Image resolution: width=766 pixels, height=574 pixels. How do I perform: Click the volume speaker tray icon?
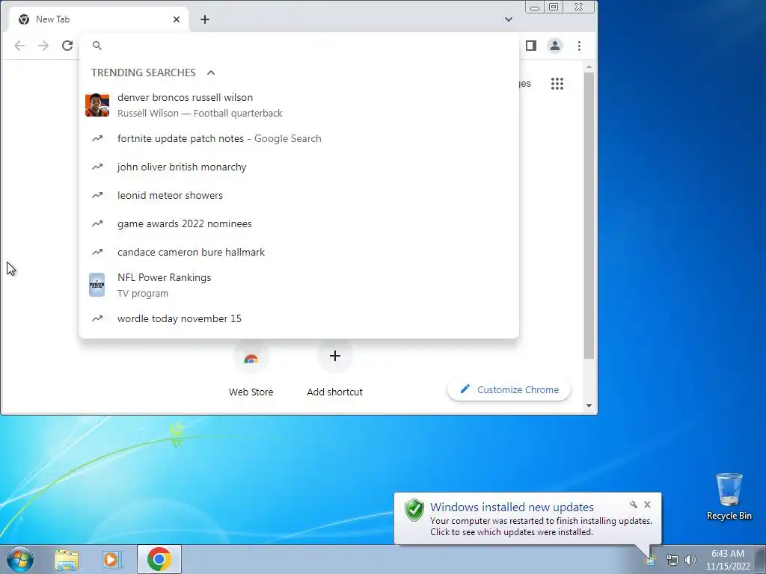click(690, 560)
